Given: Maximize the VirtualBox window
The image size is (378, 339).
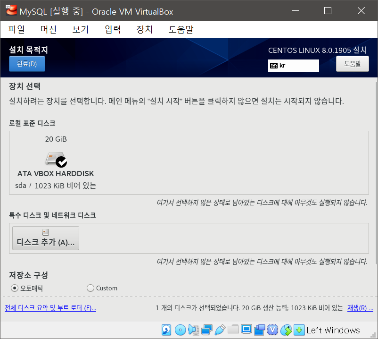Looking at the screenshot, I should pyautogui.click(x=328, y=11).
